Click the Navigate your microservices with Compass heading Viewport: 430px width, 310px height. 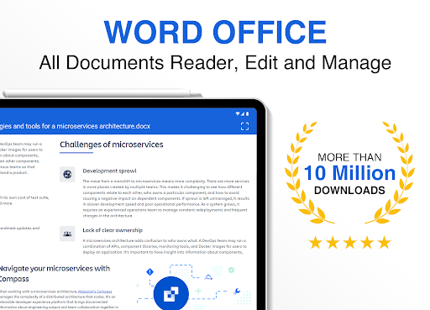tap(55, 274)
